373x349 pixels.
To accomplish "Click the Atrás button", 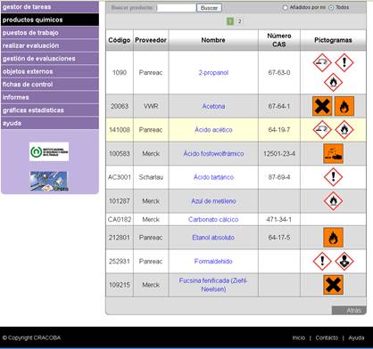I will click(x=349, y=310).
